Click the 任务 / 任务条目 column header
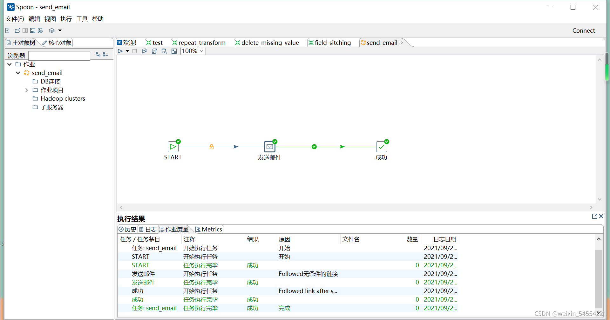Image resolution: width=610 pixels, height=320 pixels. click(x=149, y=239)
